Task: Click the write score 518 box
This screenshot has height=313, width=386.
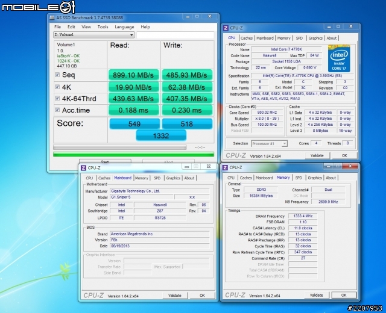Action: (187, 124)
